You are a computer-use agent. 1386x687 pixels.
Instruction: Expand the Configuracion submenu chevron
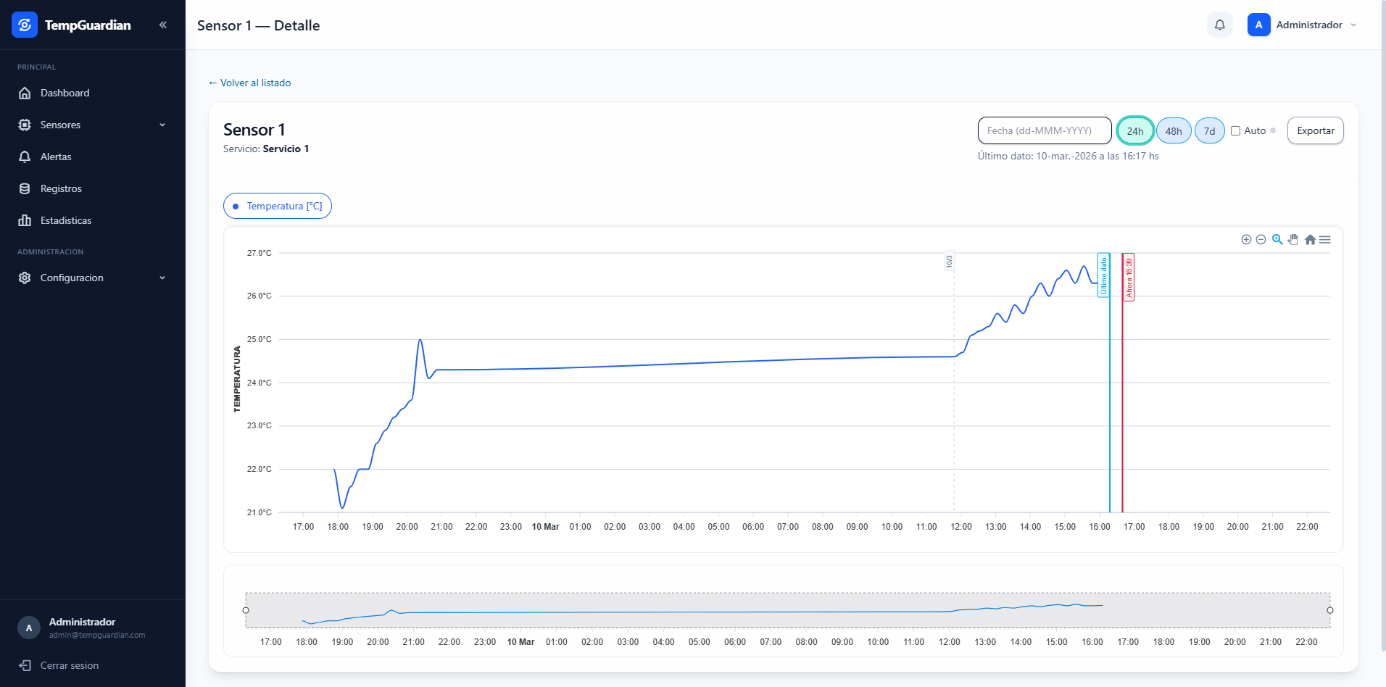pyautogui.click(x=162, y=278)
